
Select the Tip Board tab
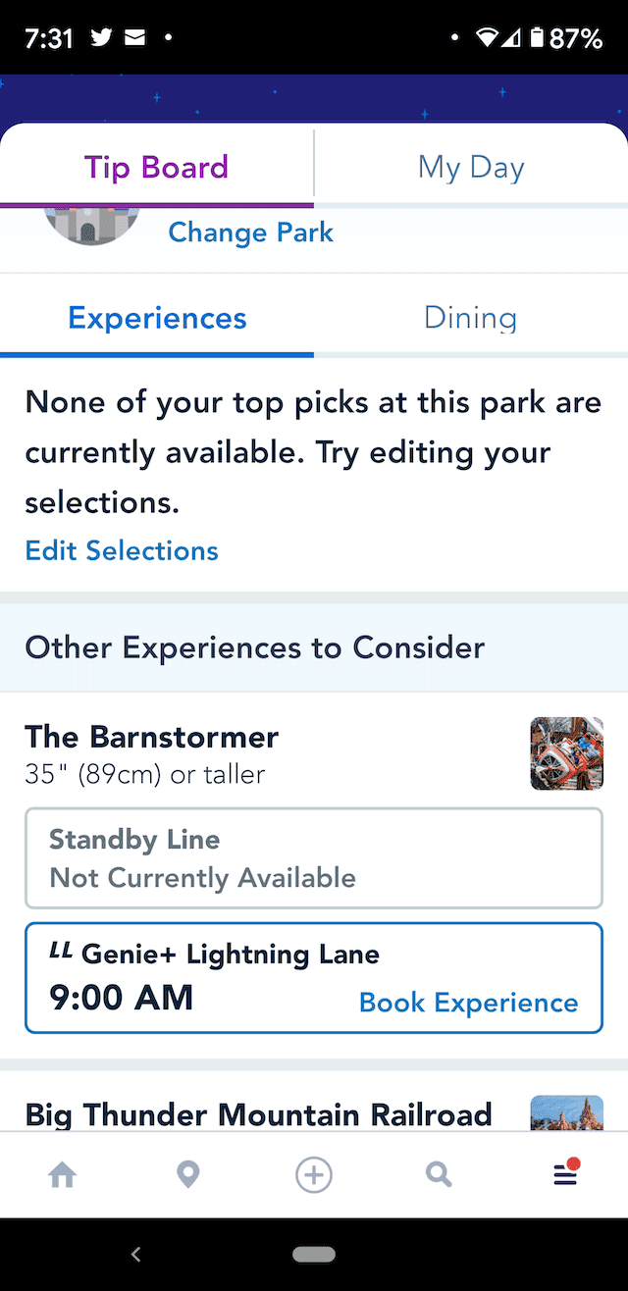coord(157,166)
